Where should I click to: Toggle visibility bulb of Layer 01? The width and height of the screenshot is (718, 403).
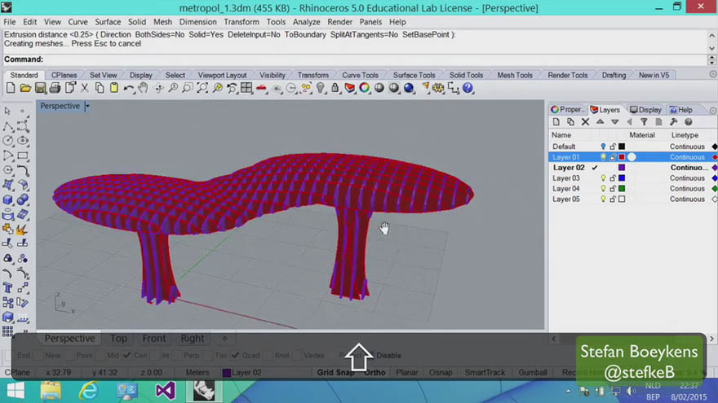click(603, 157)
